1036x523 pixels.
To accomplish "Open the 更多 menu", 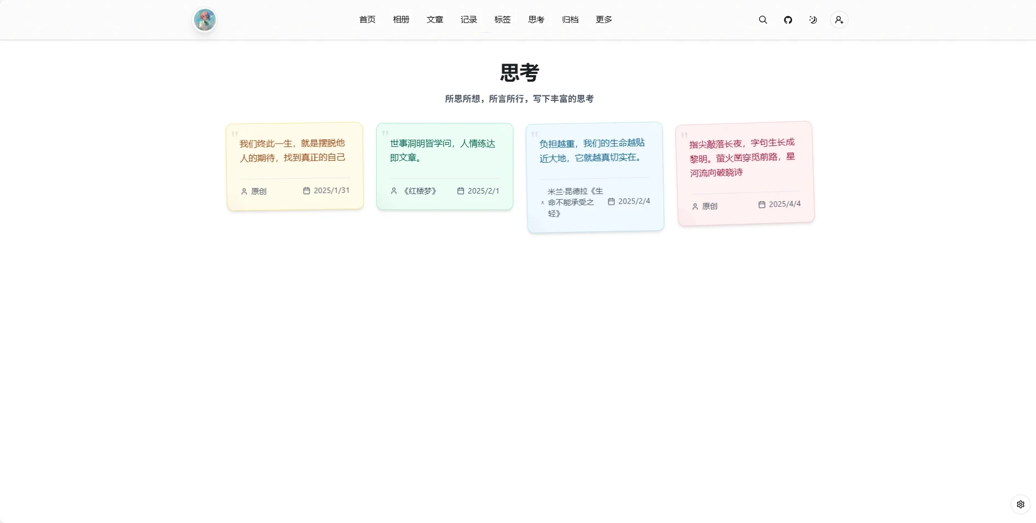I will point(604,20).
